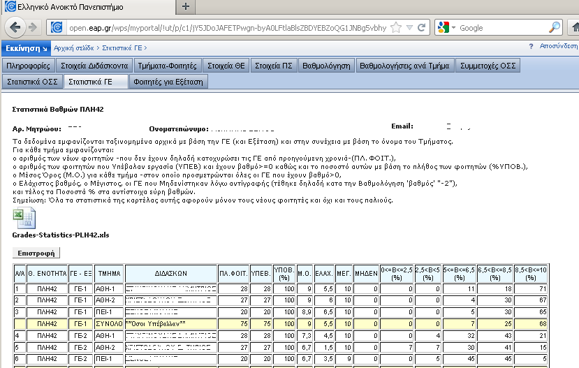Click the browser Back arrow button
Viewport: 579px width, 368px height.
click(15, 27)
